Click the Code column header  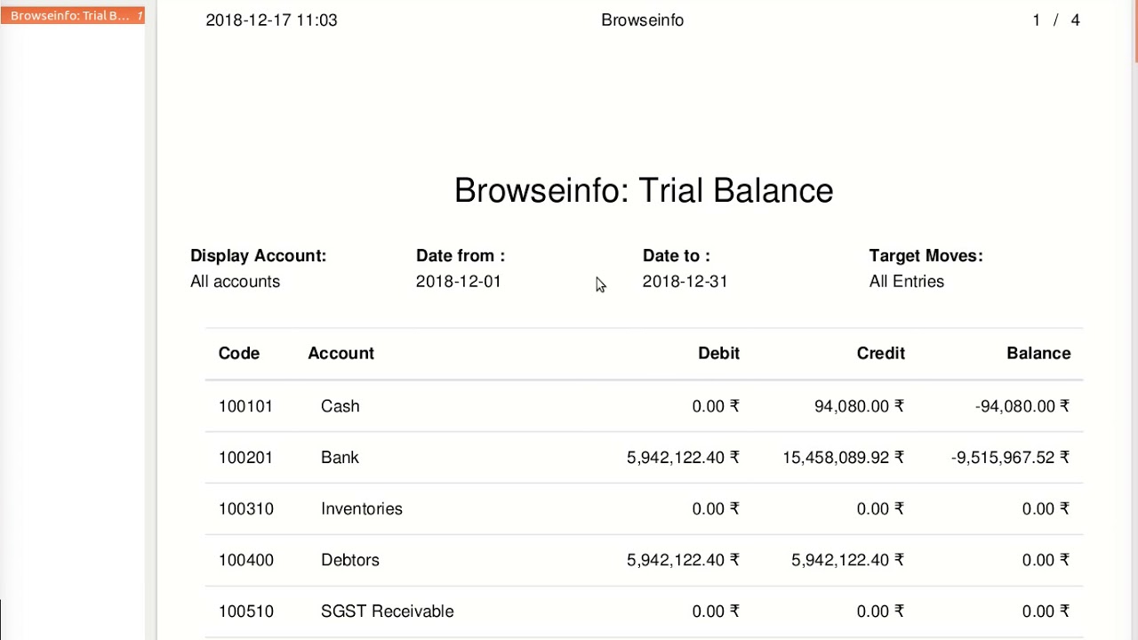click(239, 353)
